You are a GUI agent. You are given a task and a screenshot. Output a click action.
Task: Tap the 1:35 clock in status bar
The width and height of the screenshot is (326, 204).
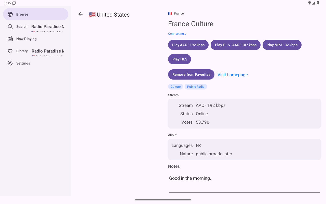[7, 3]
